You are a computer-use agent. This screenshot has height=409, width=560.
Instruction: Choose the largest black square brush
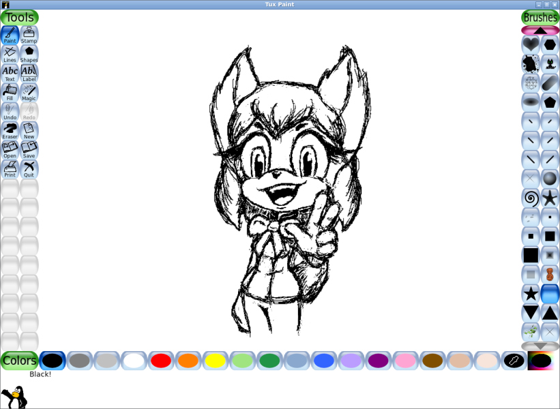point(531,255)
